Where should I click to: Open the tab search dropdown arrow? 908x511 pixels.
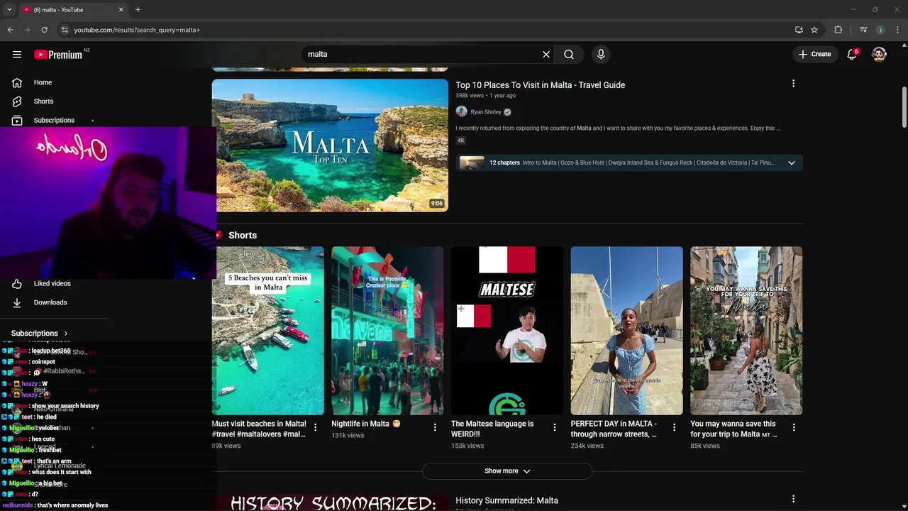[9, 10]
